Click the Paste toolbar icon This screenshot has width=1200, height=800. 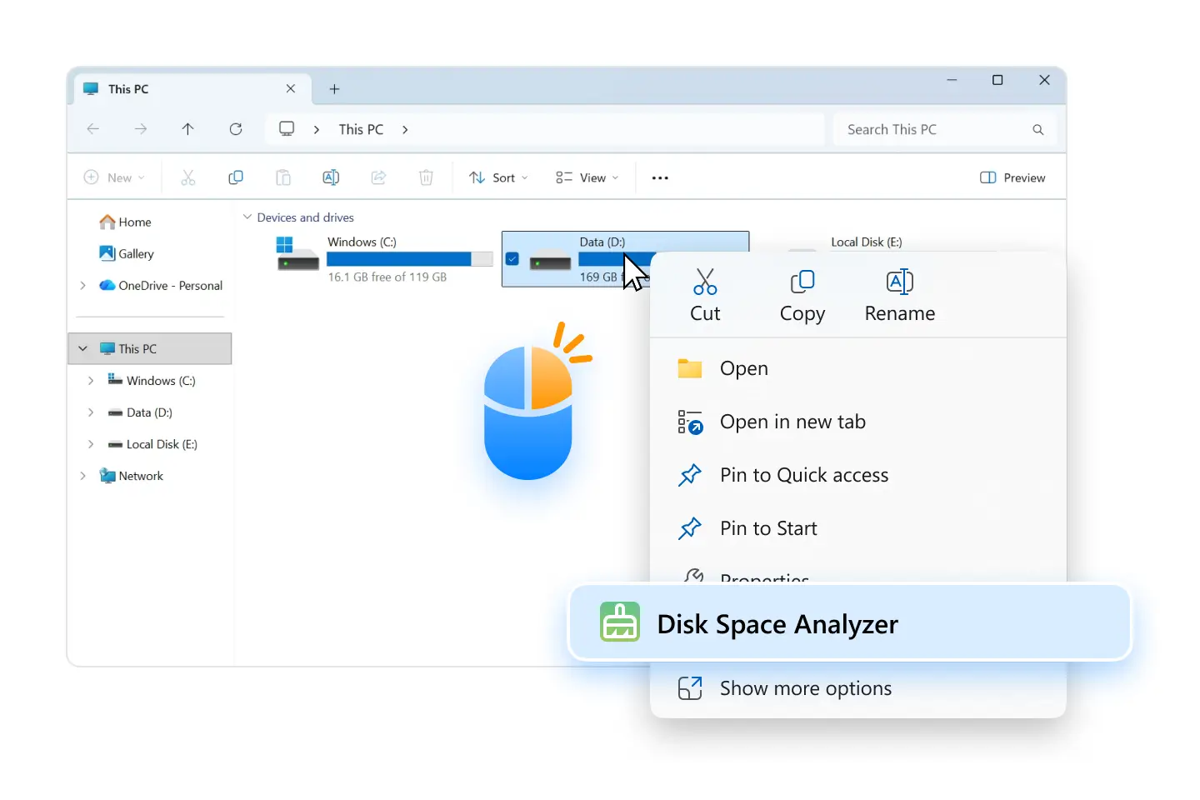point(283,177)
